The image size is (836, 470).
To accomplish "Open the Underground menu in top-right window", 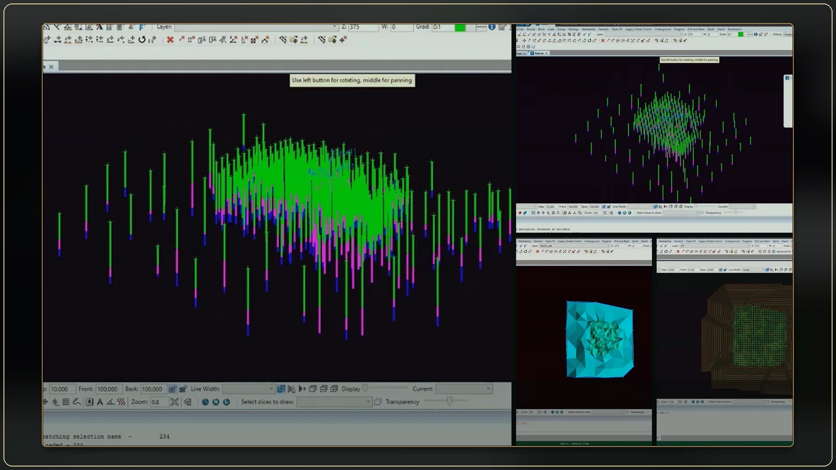I will pos(663,29).
